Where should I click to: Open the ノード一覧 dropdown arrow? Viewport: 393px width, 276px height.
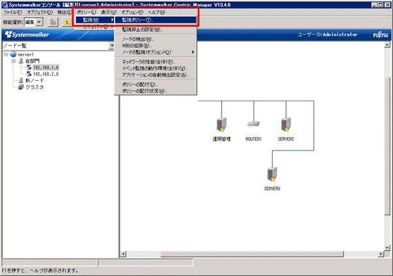[x=112, y=45]
